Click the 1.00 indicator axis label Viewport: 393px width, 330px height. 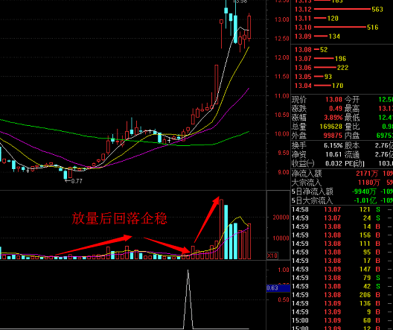click(284, 270)
